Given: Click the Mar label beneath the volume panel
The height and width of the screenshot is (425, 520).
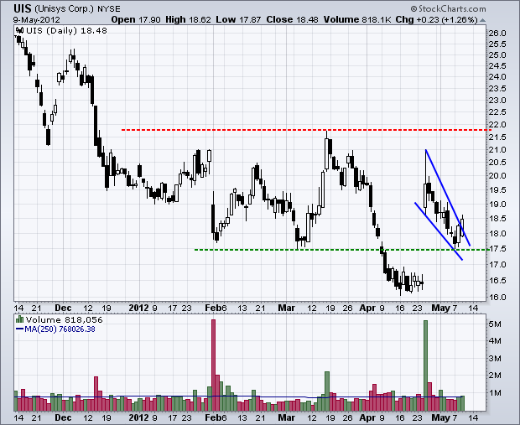Looking at the screenshot, I should click(287, 417).
